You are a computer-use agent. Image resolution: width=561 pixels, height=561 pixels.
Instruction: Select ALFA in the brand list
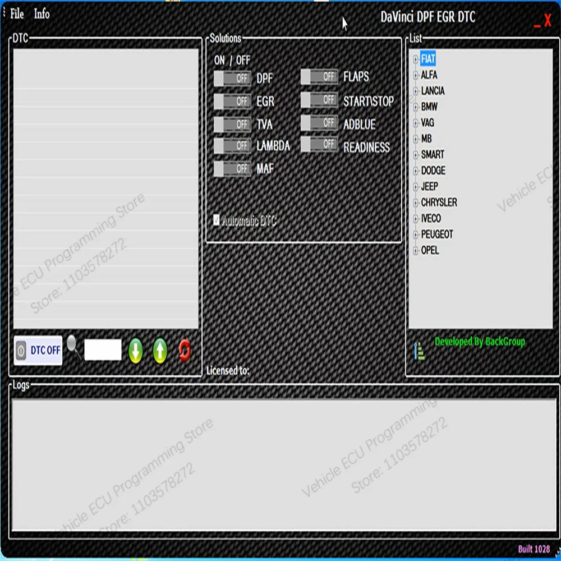pos(429,75)
